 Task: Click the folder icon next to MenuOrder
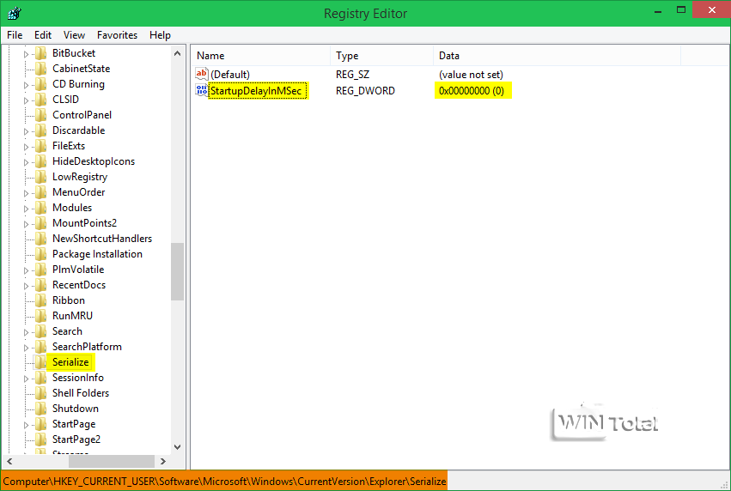tap(41, 192)
